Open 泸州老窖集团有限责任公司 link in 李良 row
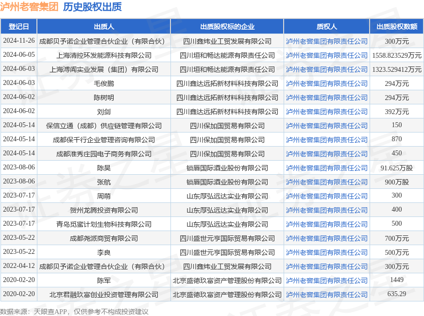 tap(327, 252)
